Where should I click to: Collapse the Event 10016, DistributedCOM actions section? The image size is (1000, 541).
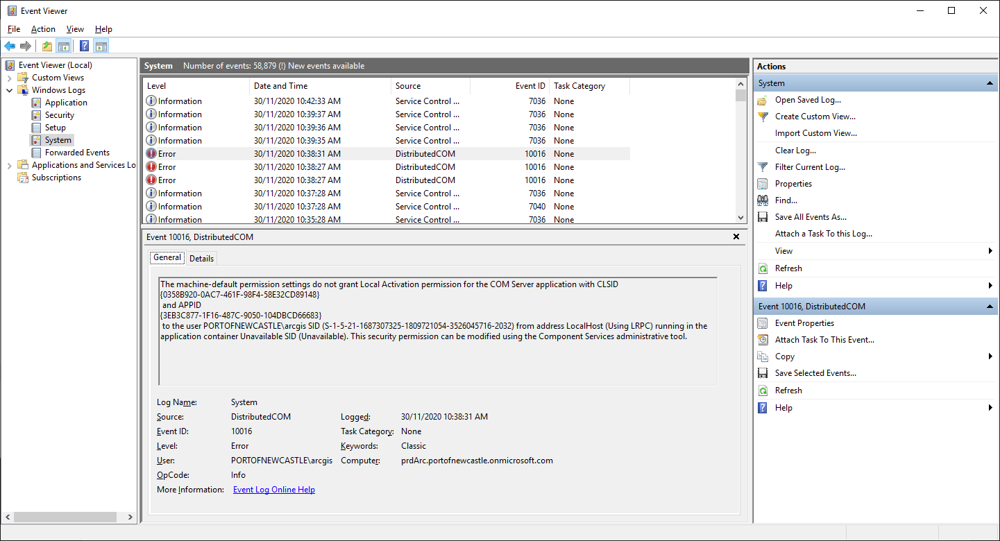click(x=990, y=306)
